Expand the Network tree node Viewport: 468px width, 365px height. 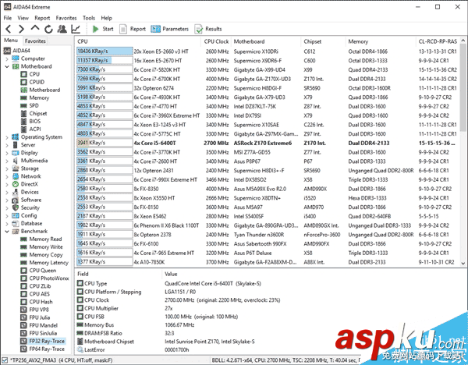click(x=7, y=176)
